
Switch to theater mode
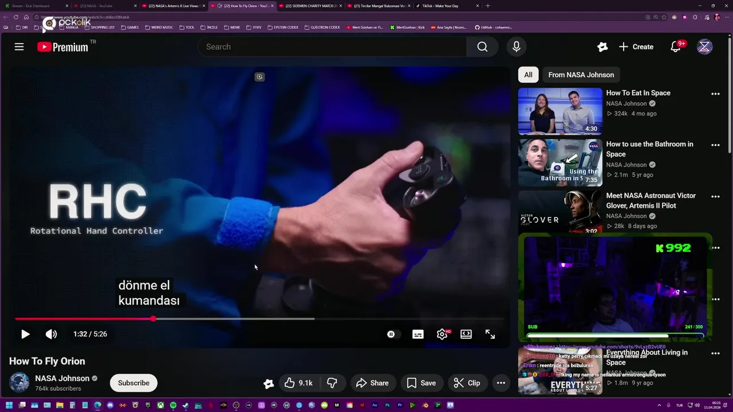pos(466,334)
